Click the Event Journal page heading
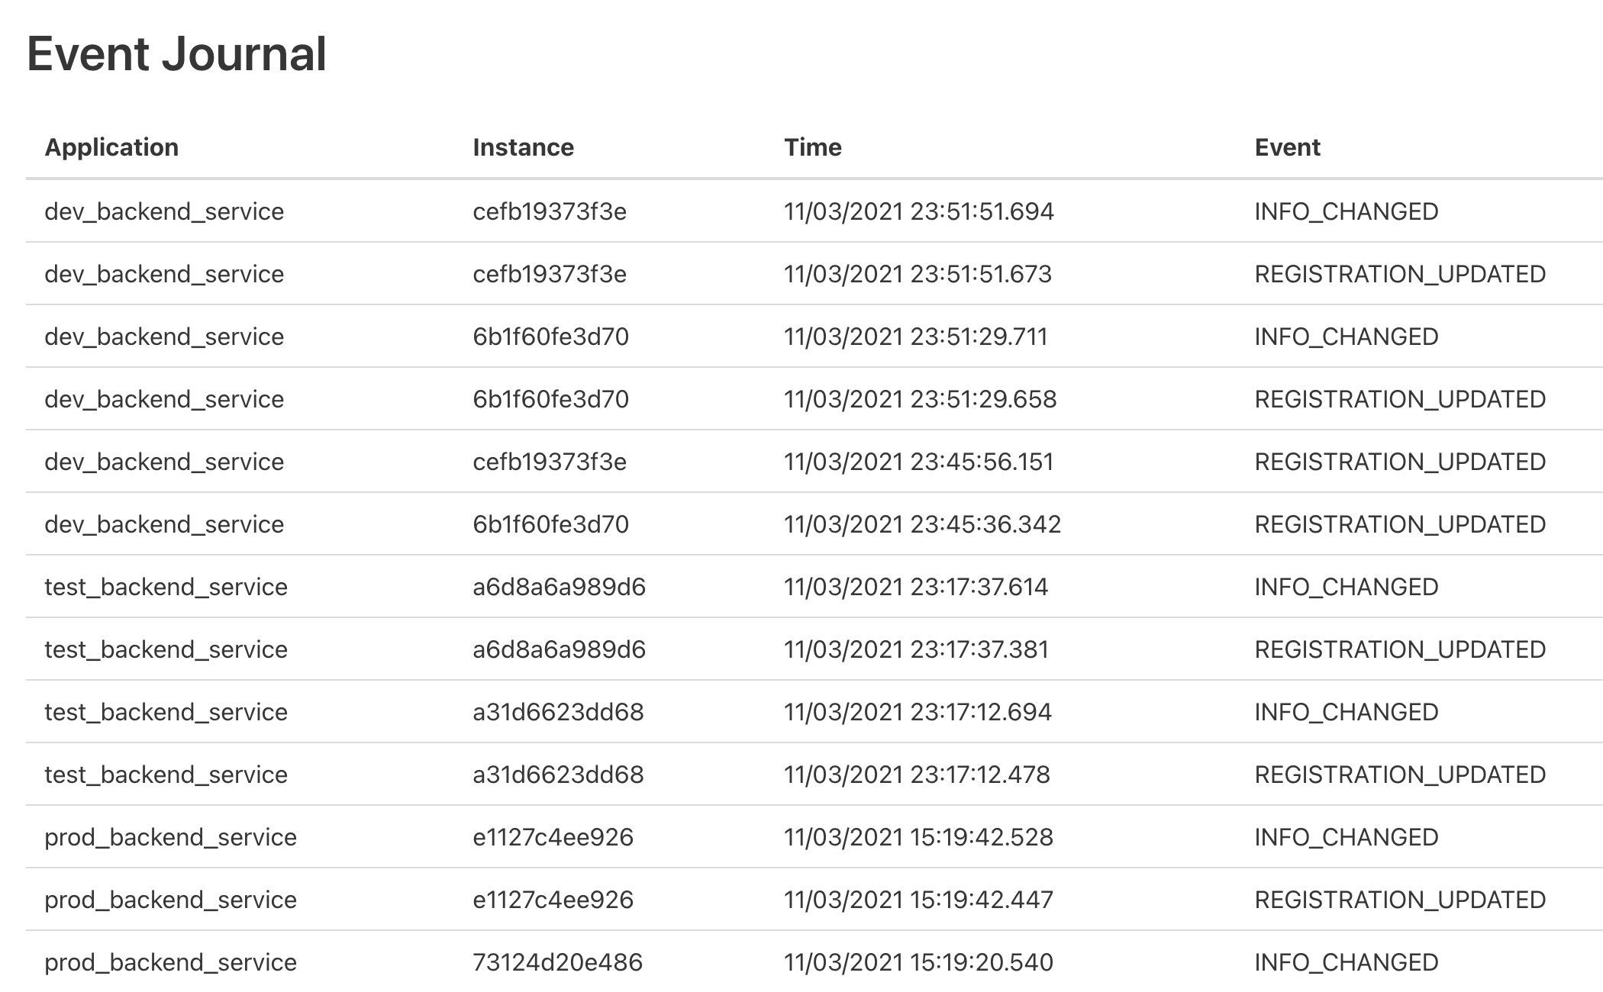This screenshot has width=1603, height=992. tap(176, 54)
